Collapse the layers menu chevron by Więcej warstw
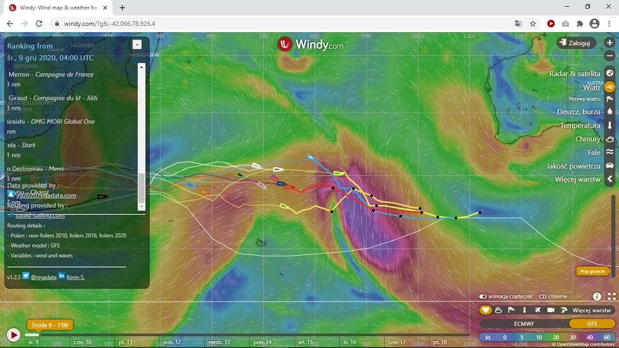Viewport: 619px width, 348px height. [610, 179]
